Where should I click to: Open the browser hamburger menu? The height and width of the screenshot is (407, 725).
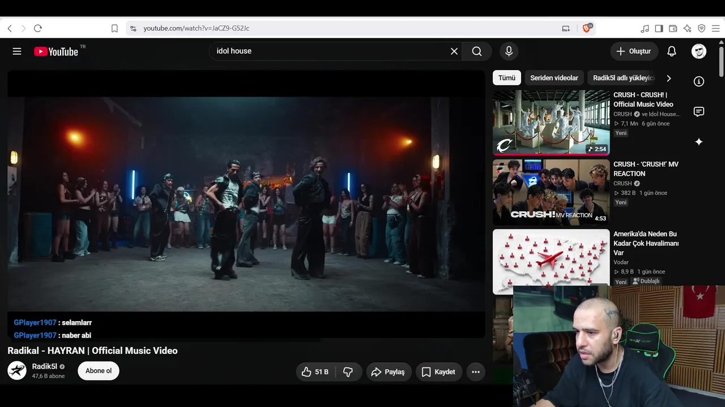(x=715, y=28)
